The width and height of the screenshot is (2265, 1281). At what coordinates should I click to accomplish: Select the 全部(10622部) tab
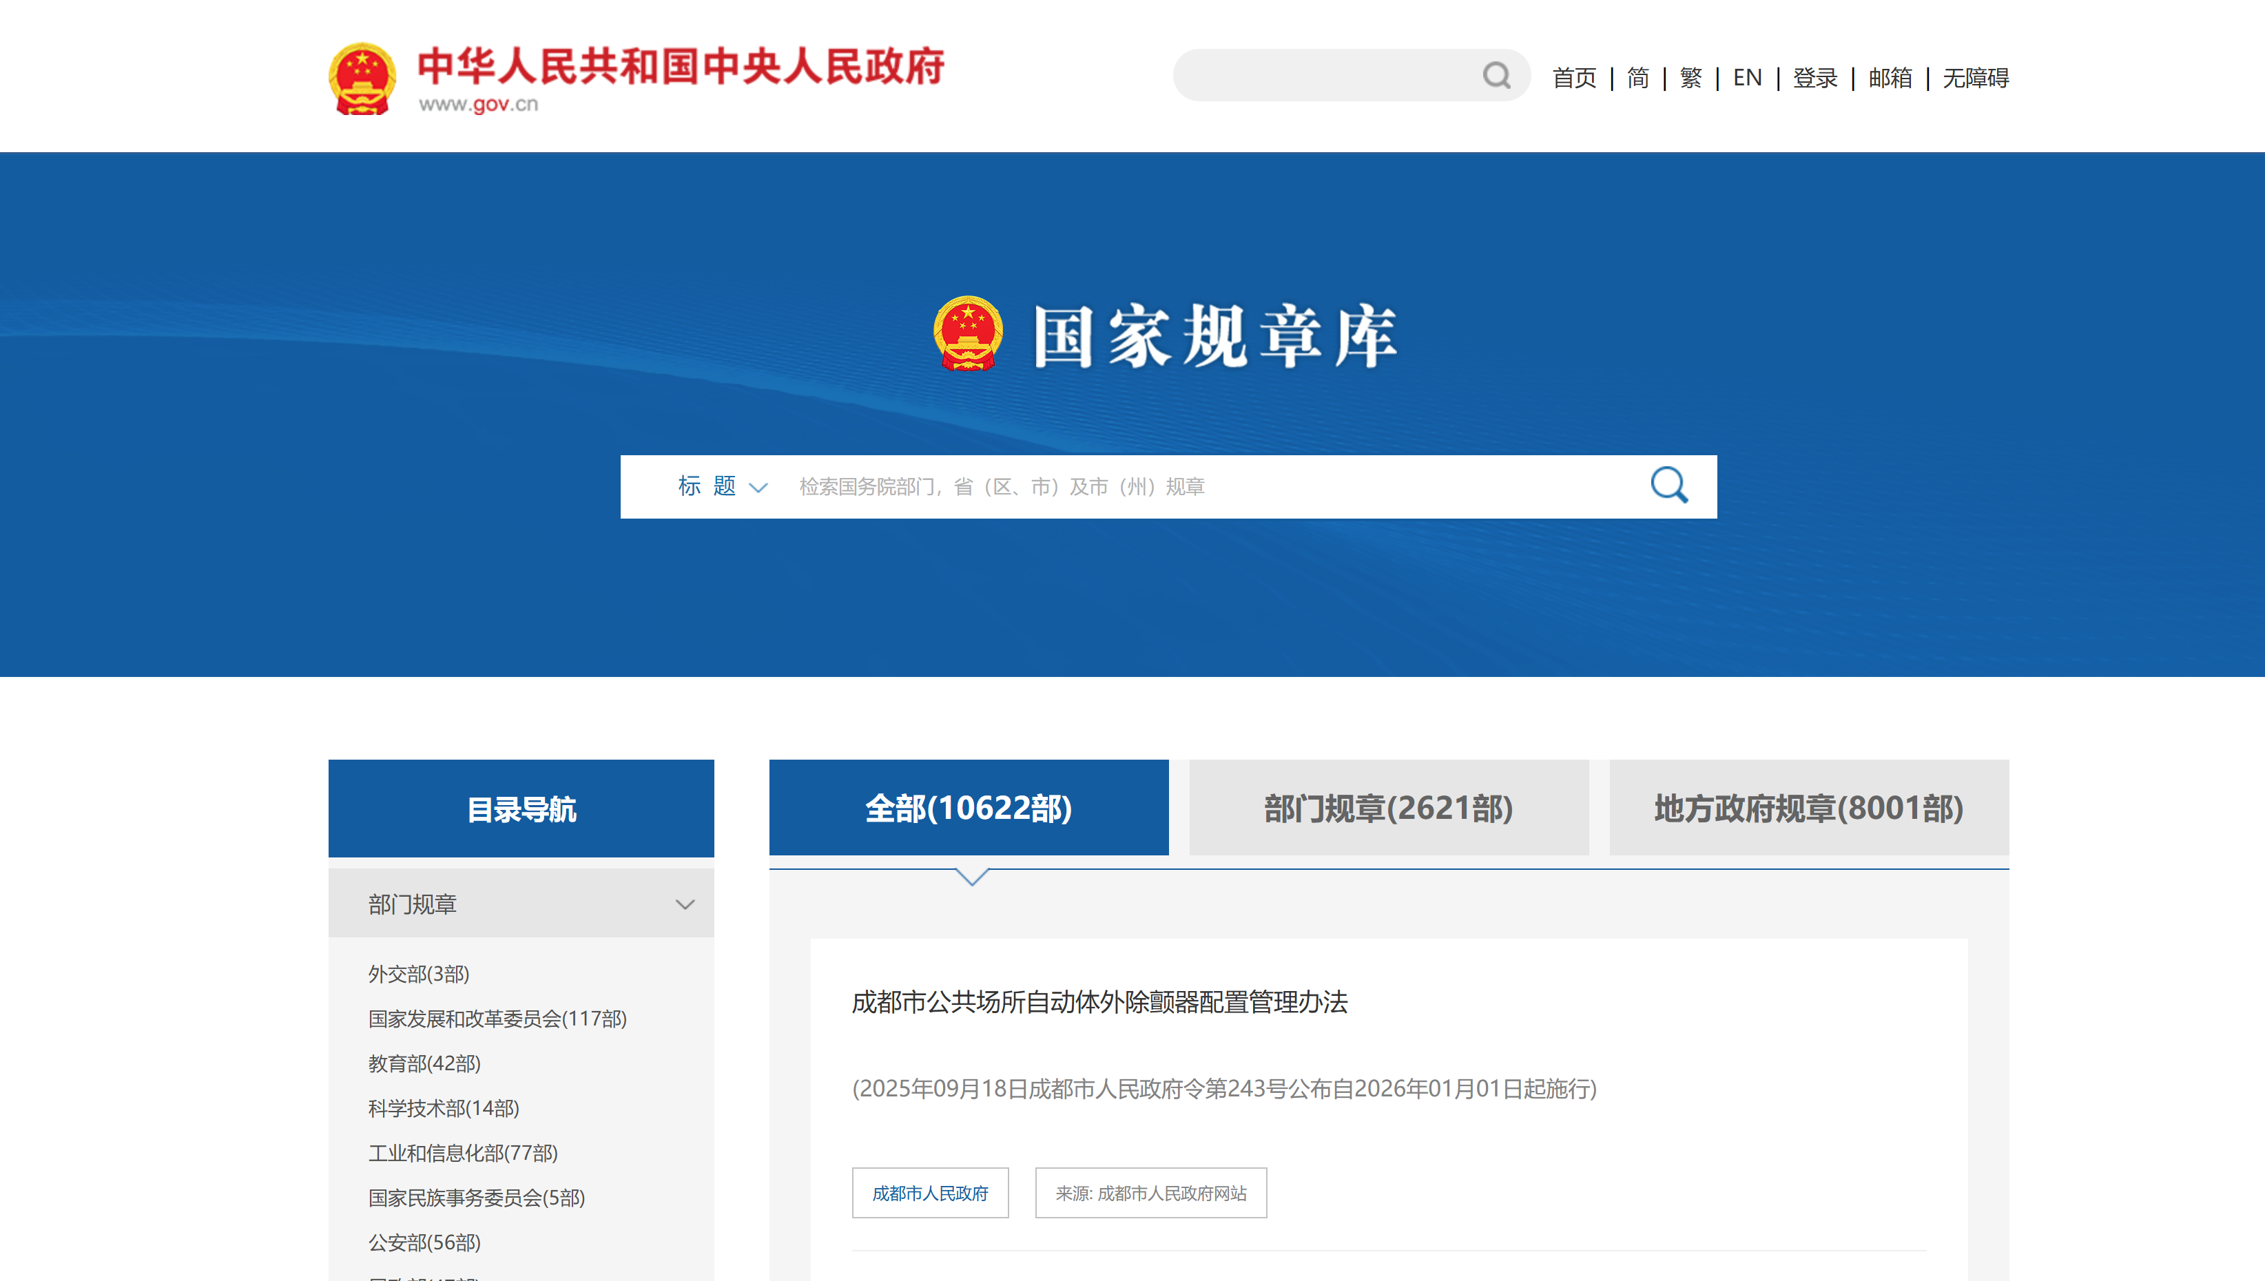tap(968, 808)
